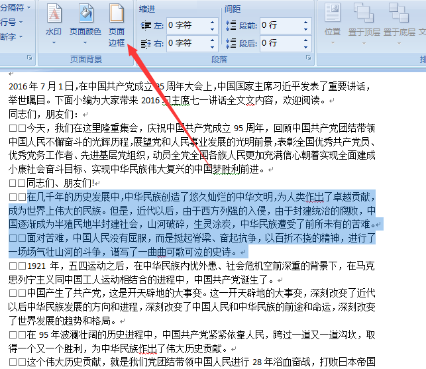Decrease the left indent value

click(212, 29)
